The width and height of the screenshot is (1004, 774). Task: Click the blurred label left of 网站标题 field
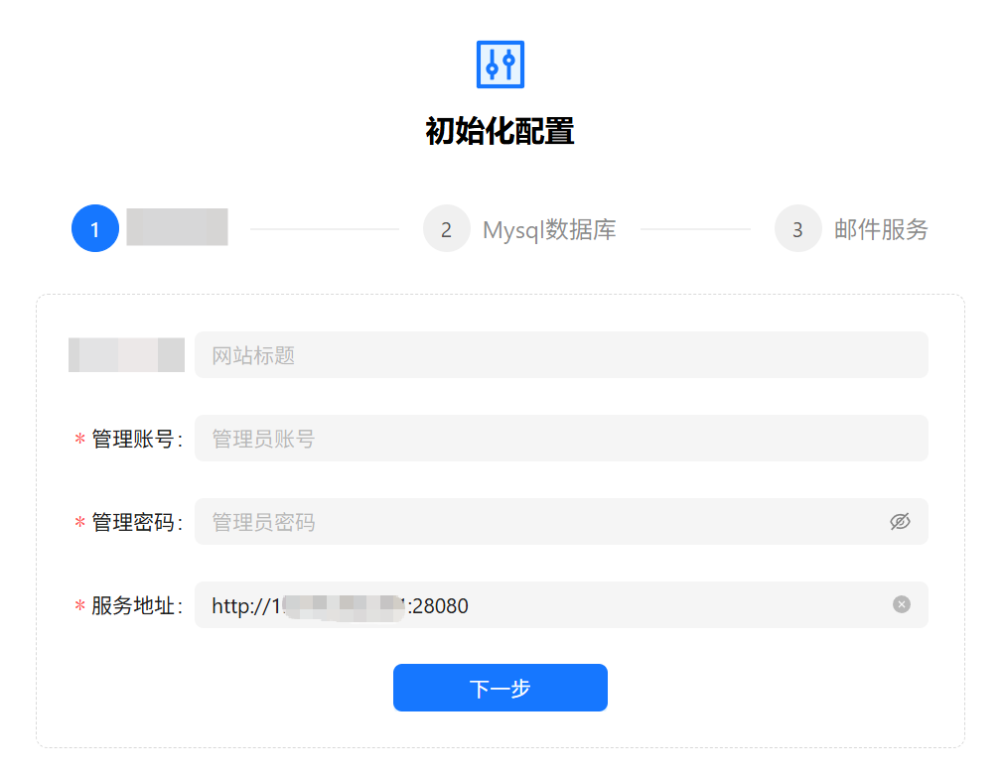pyautogui.click(x=126, y=355)
